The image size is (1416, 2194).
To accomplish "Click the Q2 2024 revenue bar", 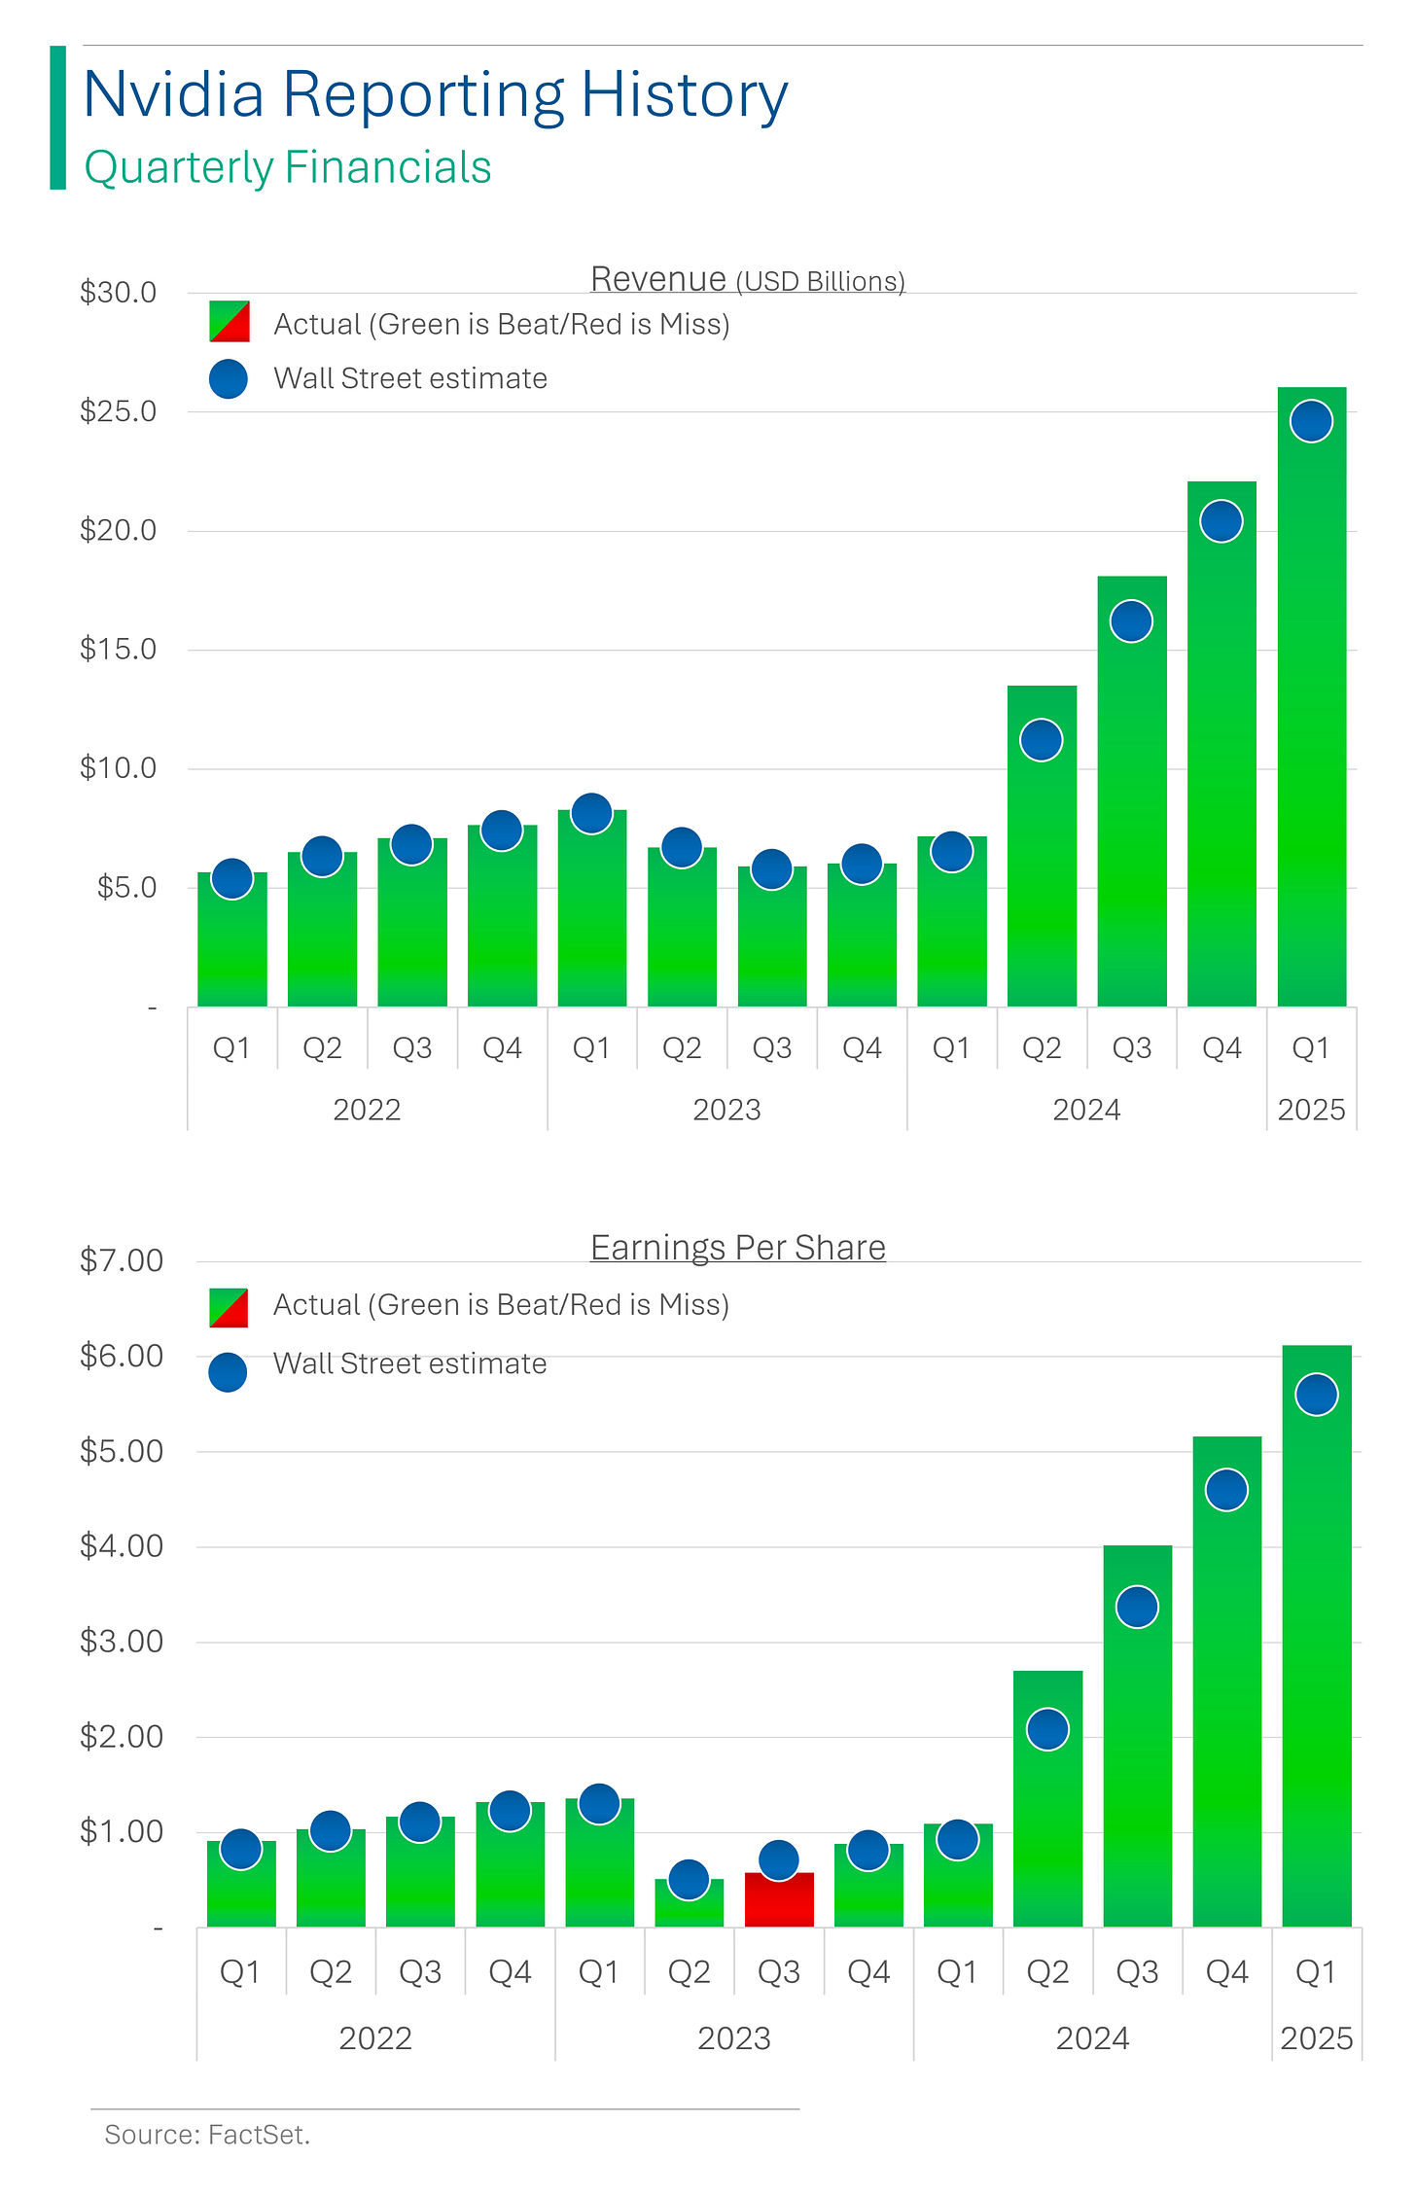I will tap(1042, 846).
